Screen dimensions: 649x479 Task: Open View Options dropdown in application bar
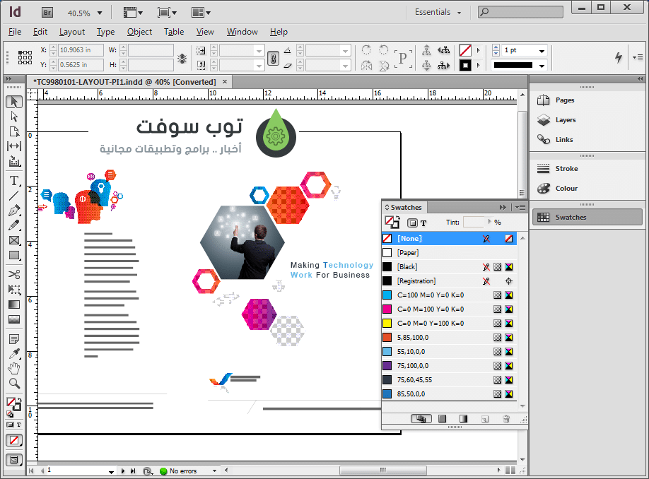[x=133, y=13]
